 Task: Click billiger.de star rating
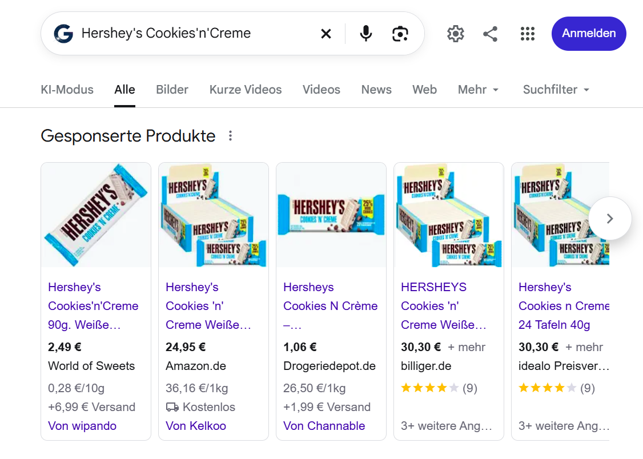pos(429,388)
